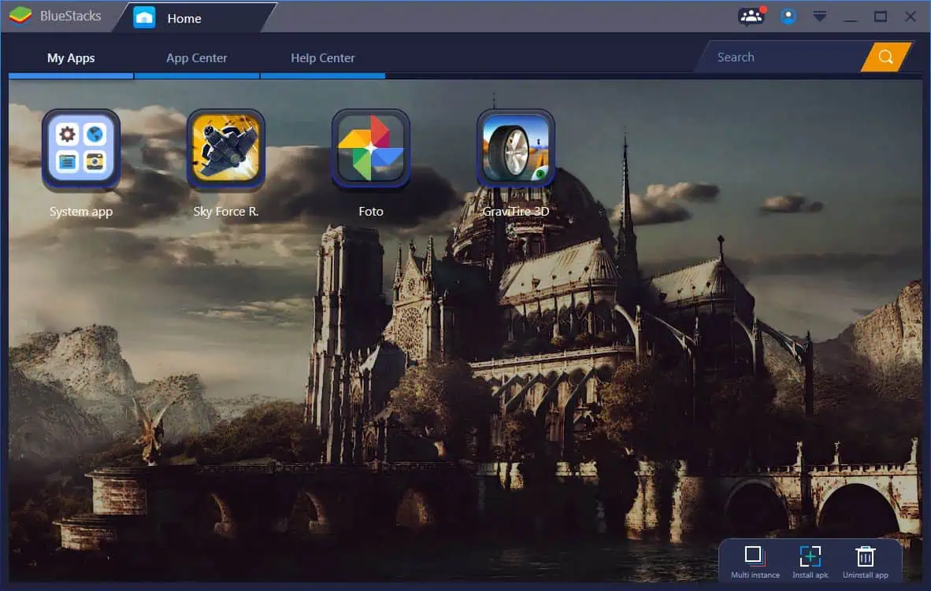Switch to the App Center tab
Viewport: 931px width, 591px height.
[197, 57]
